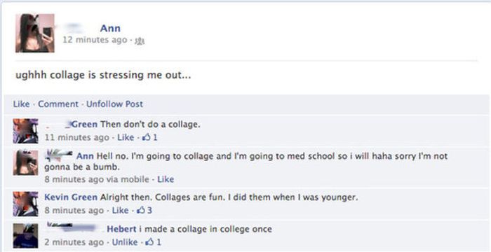
Task: Click the friends audience icon beside post time
Action: (x=140, y=41)
